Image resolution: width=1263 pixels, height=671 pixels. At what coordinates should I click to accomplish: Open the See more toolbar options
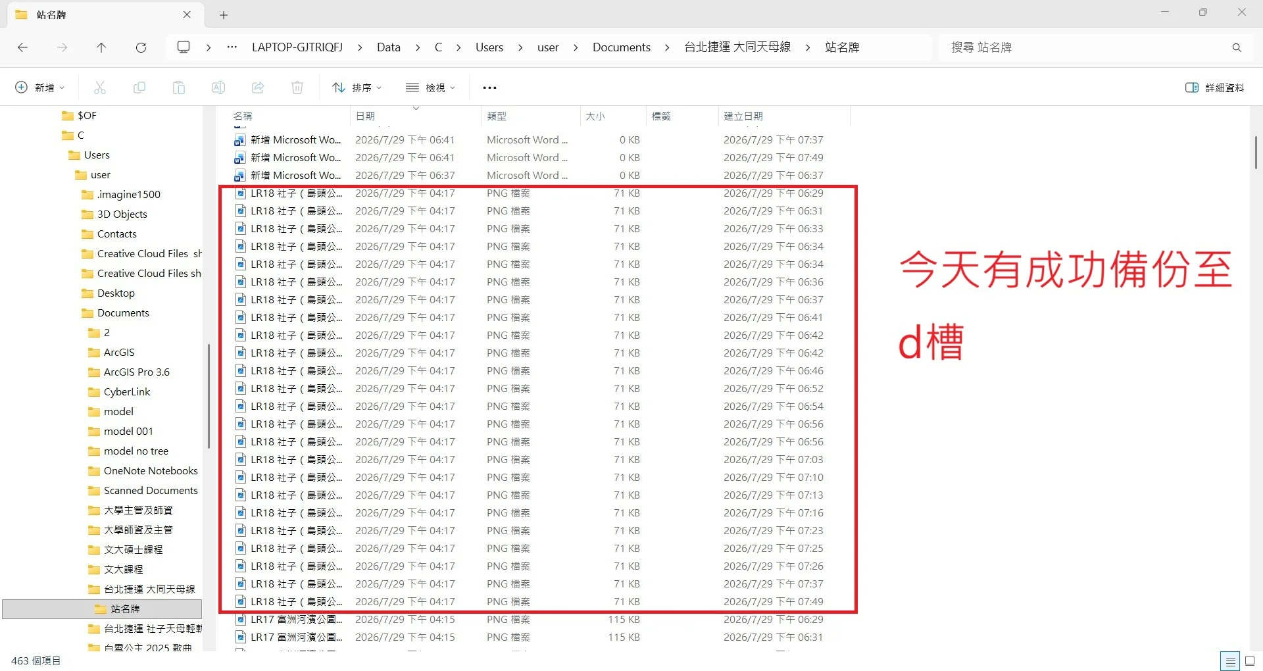pyautogui.click(x=489, y=87)
